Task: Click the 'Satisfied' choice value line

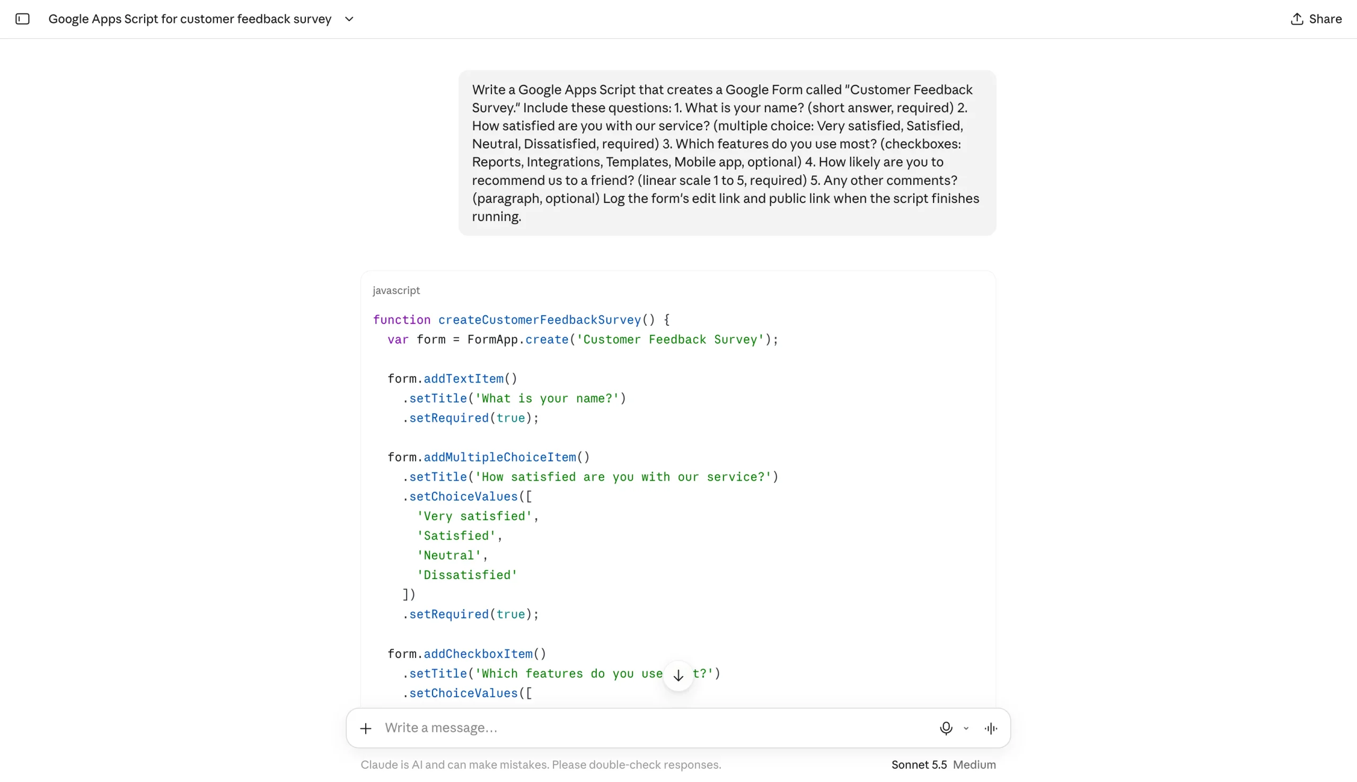Action: [456, 536]
